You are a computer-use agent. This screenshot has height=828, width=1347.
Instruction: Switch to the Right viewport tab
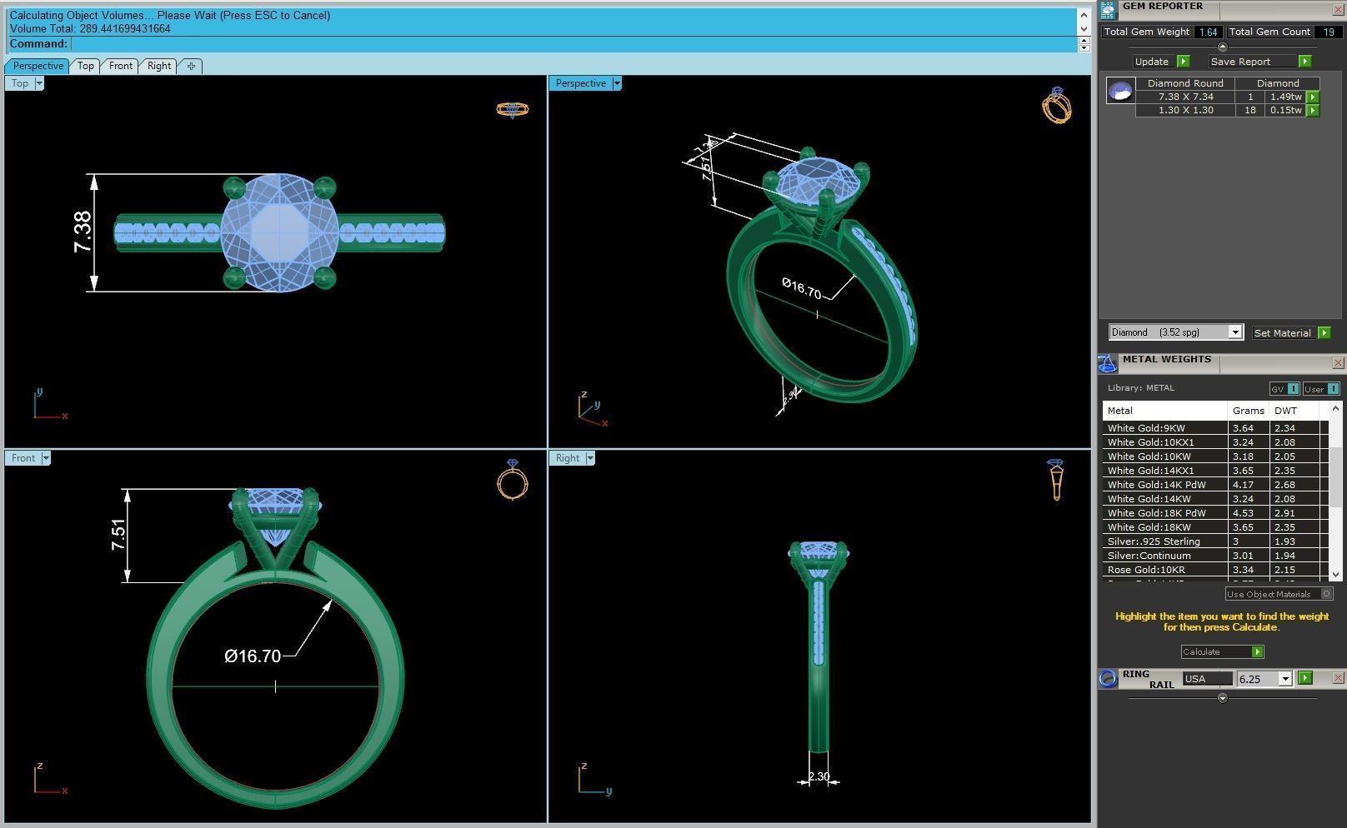tap(159, 67)
